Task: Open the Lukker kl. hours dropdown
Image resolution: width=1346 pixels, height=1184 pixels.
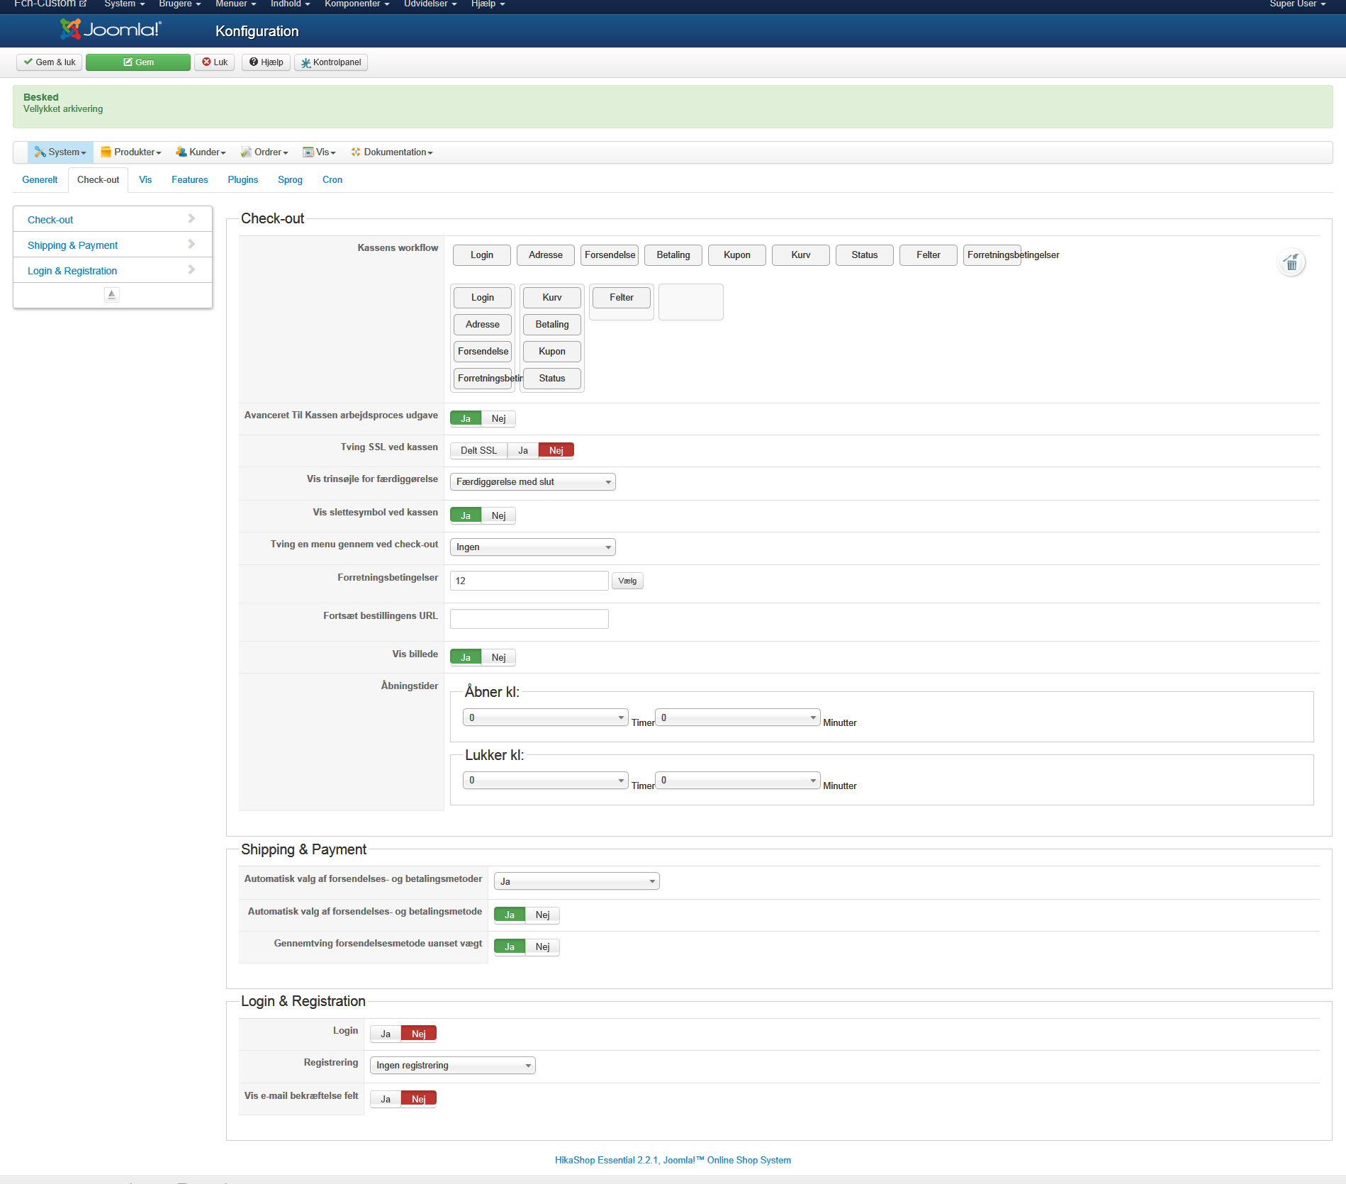Action: point(545,781)
